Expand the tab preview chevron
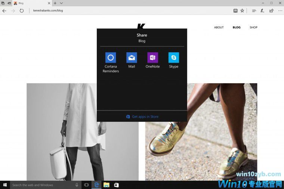284x189 pixels. click(x=61, y=3)
